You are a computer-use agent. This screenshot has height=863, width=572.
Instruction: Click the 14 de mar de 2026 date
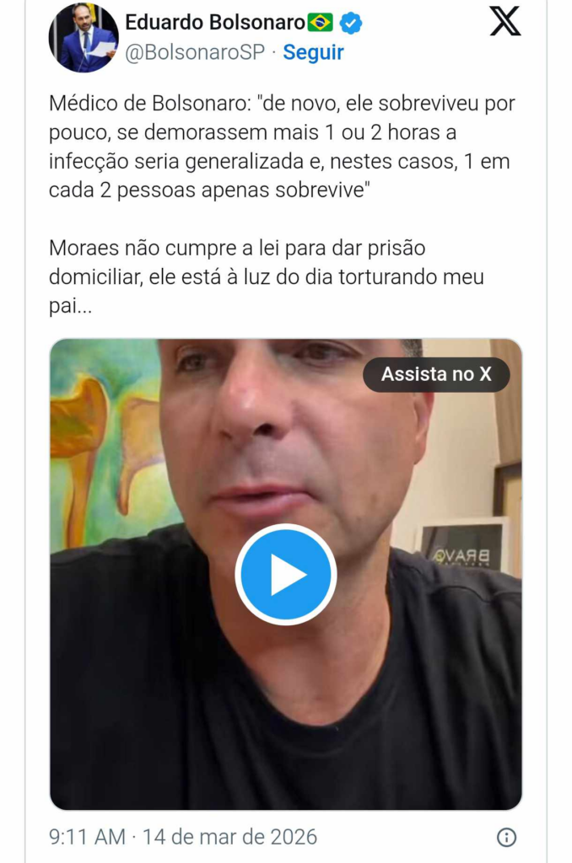(x=229, y=837)
